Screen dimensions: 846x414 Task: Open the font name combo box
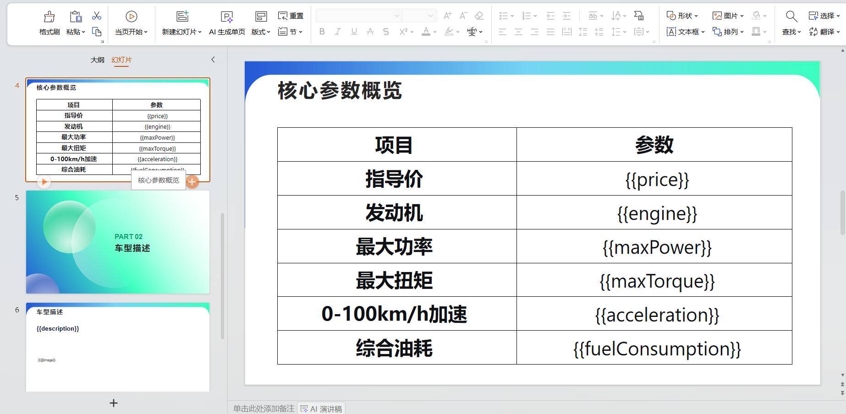pos(358,16)
